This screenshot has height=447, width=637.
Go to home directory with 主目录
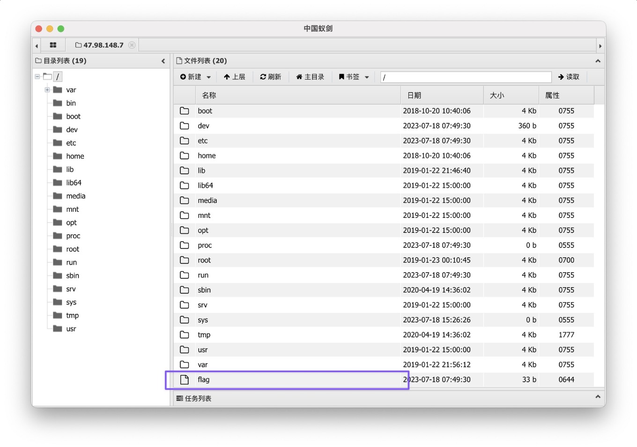[310, 77]
